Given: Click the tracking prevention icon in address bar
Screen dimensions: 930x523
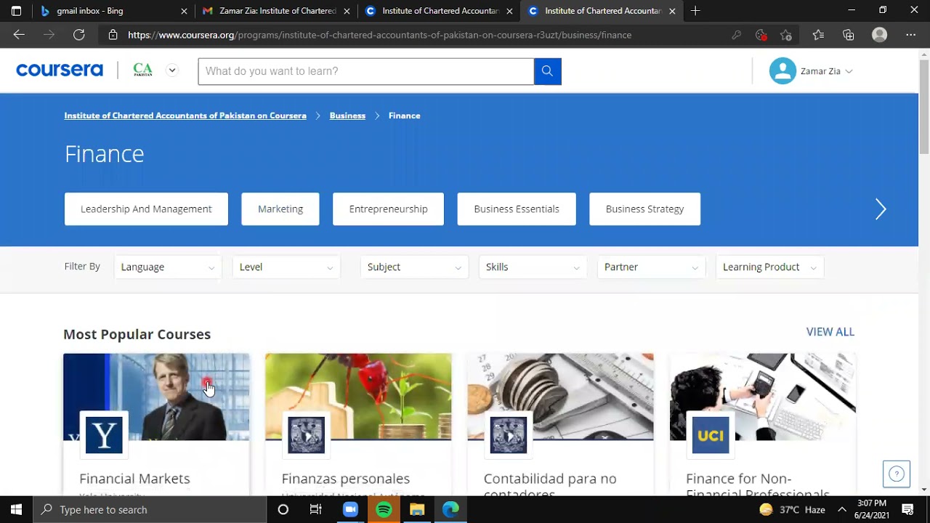Looking at the screenshot, I should tap(761, 35).
